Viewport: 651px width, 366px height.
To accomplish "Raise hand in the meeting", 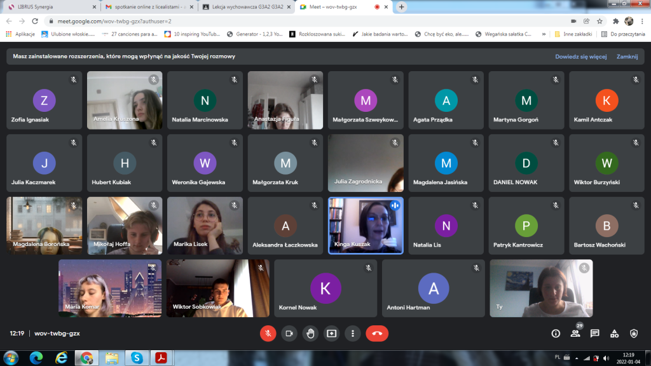I will [x=310, y=333].
